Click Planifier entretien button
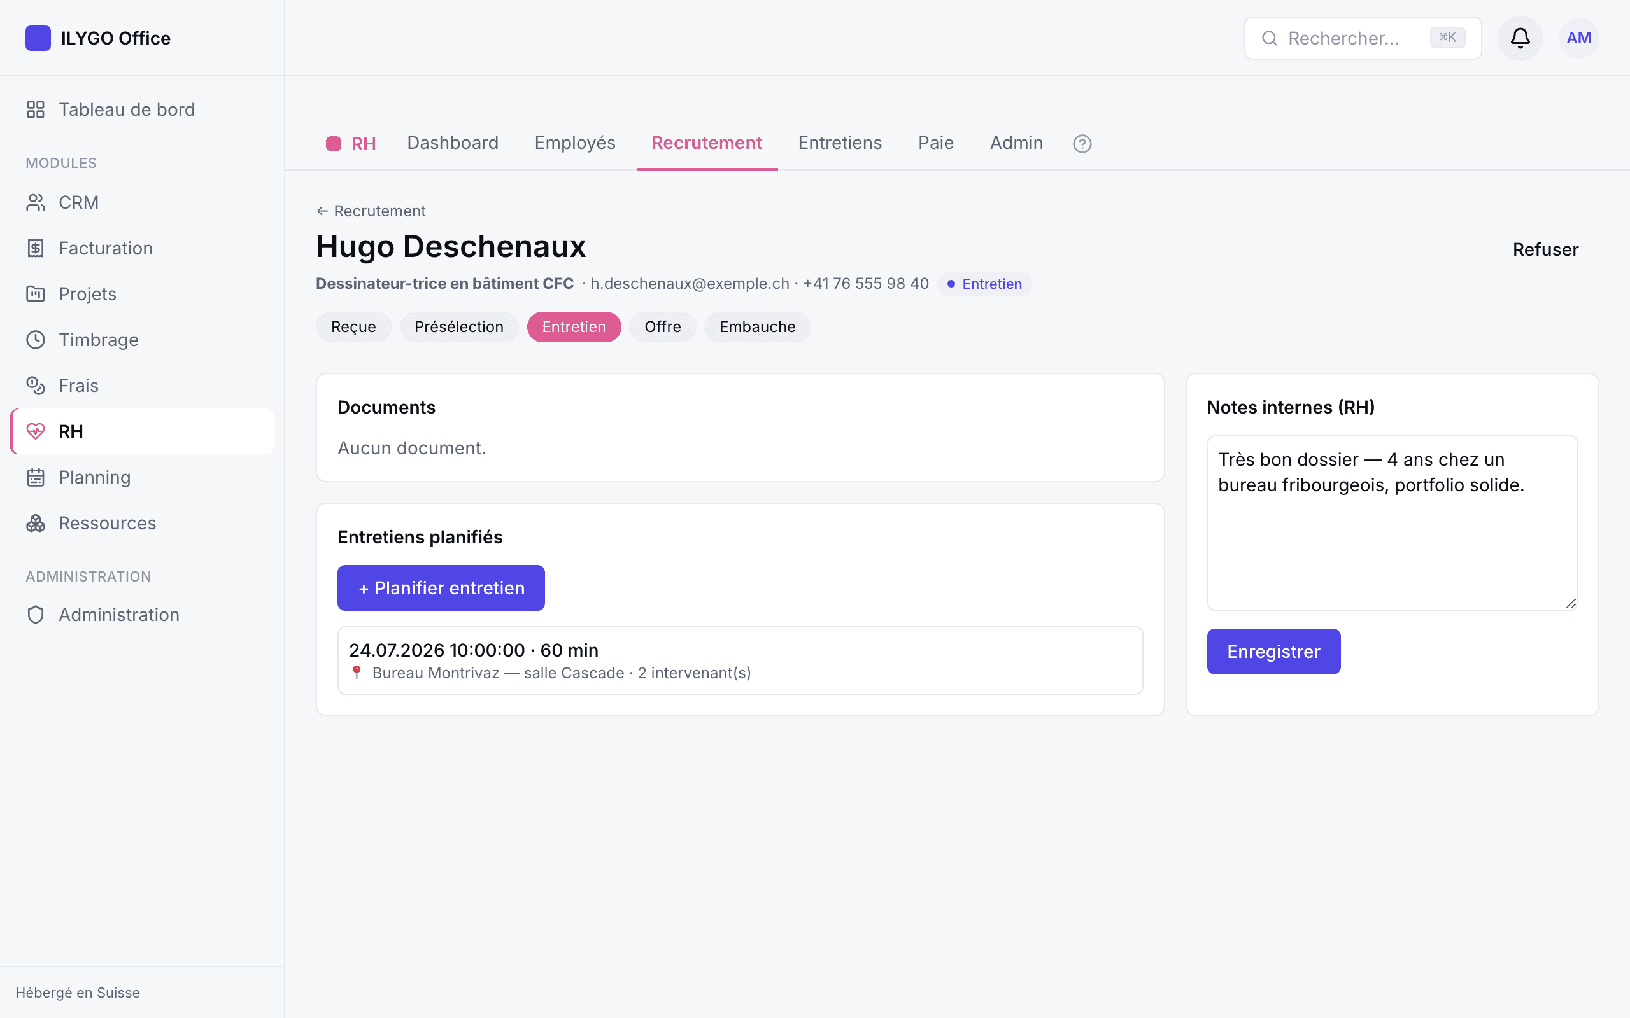Screen dimensions: 1630x1018 pos(441,588)
